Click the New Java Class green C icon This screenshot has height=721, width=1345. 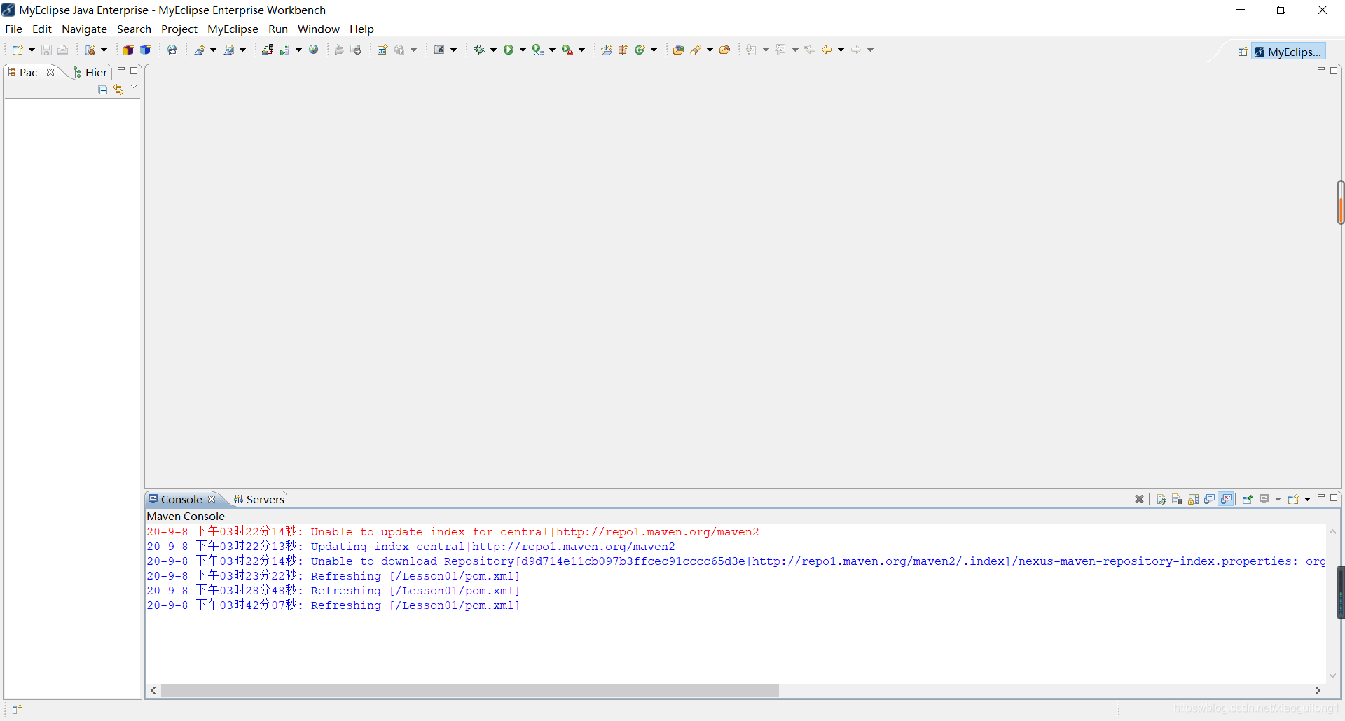coord(640,50)
